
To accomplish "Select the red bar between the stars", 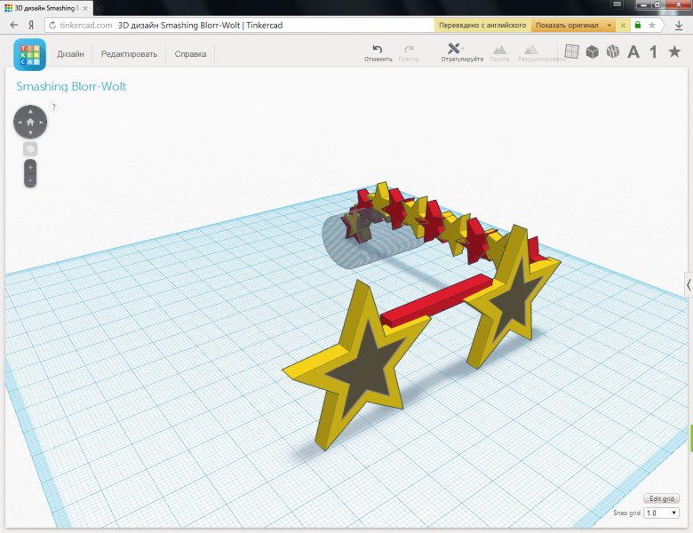I will tap(435, 300).
